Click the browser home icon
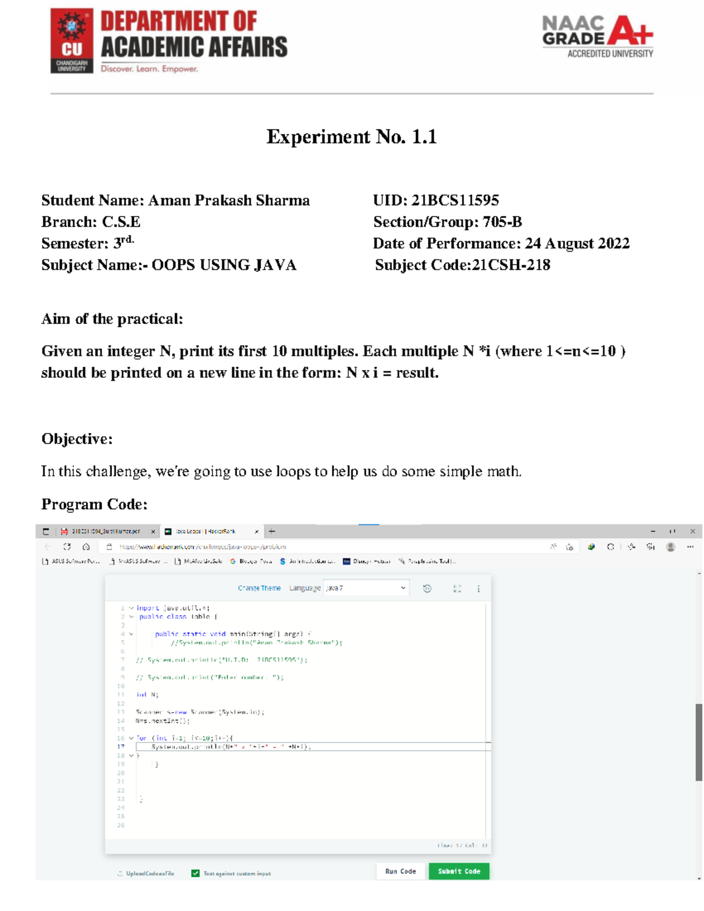Screen dimensions: 704x911 point(86,547)
